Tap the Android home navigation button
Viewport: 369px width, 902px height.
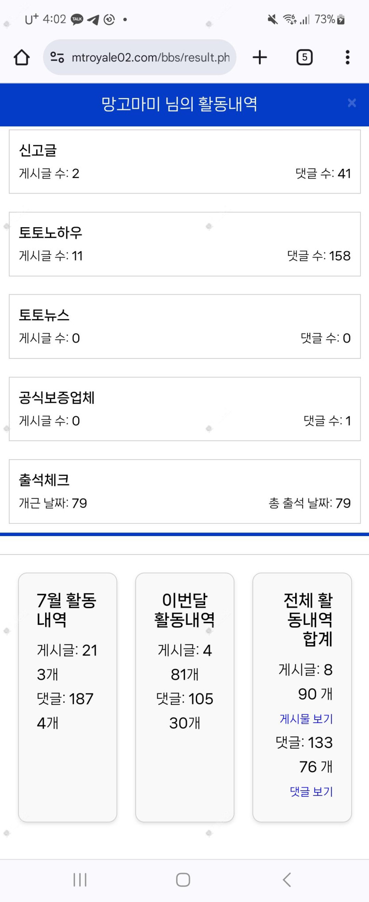183,879
